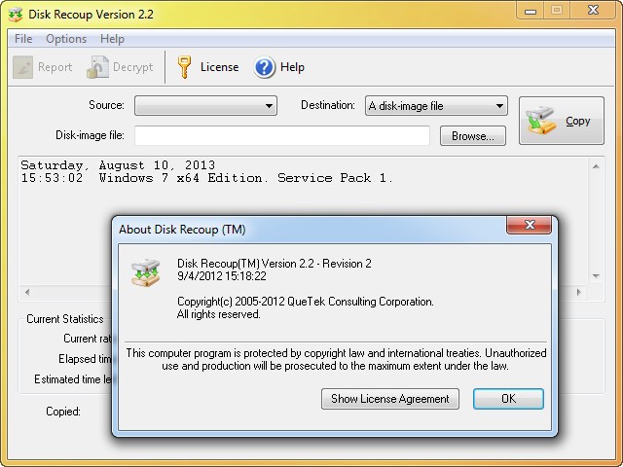The width and height of the screenshot is (623, 467).
Task: Click the Copy button with disk icon
Action: tap(562, 121)
